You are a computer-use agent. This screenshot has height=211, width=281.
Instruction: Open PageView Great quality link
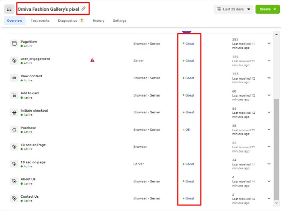[x=190, y=43]
